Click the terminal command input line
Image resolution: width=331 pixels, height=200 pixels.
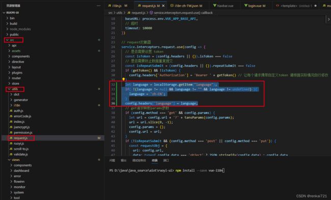pos(167,171)
